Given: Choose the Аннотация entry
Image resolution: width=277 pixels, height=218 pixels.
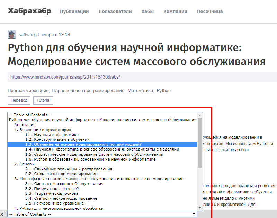Looking at the screenshot, I should pyautogui.click(x=102, y=125).
